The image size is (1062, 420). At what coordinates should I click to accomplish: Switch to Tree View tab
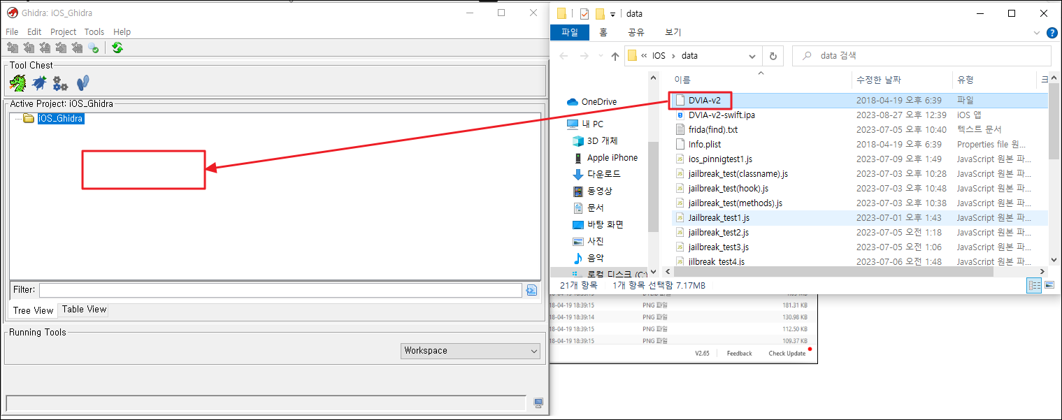(34, 310)
